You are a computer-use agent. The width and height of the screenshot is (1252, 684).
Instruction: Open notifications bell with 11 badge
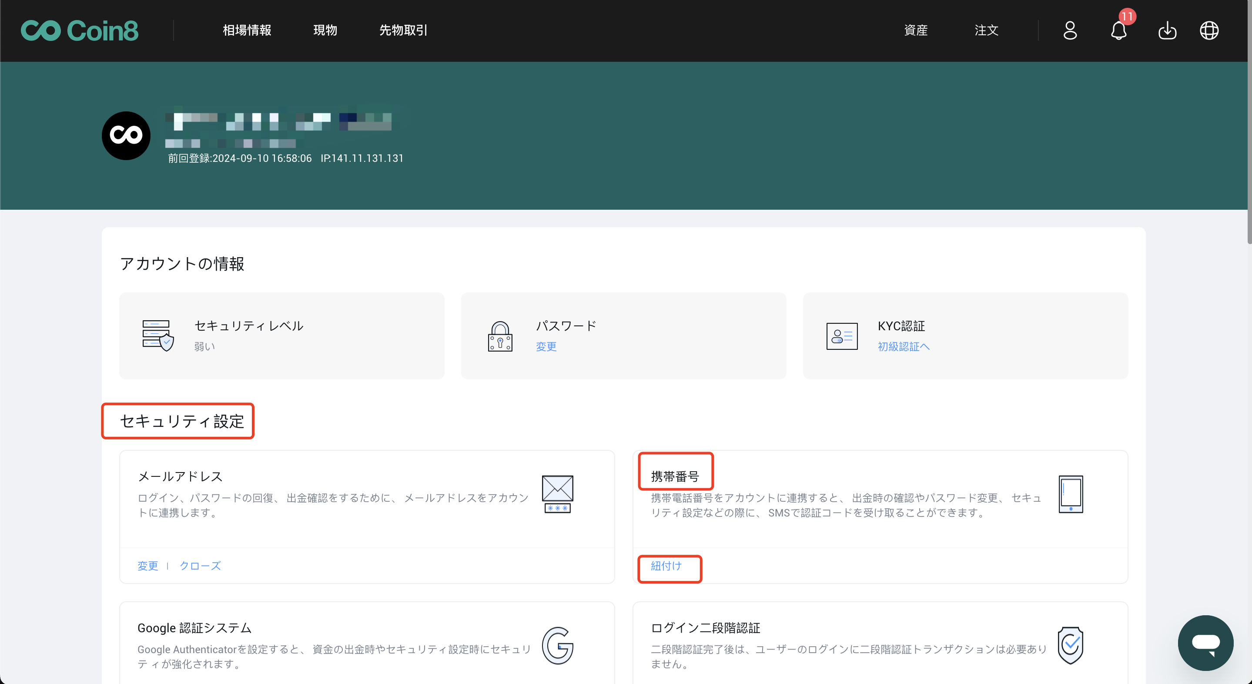[x=1118, y=30]
